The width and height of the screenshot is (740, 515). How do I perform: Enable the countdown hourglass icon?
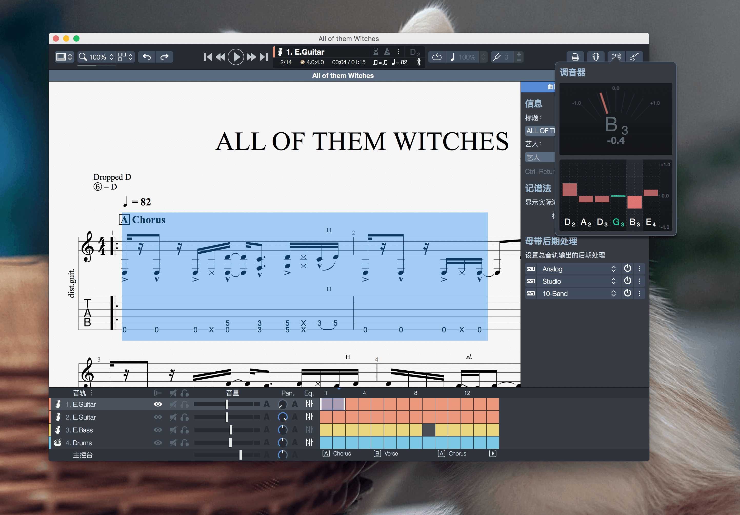[376, 52]
